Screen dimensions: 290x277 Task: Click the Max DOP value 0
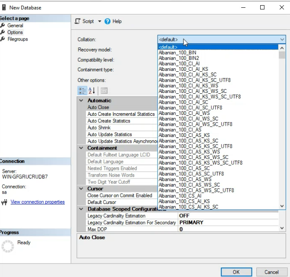(228, 229)
